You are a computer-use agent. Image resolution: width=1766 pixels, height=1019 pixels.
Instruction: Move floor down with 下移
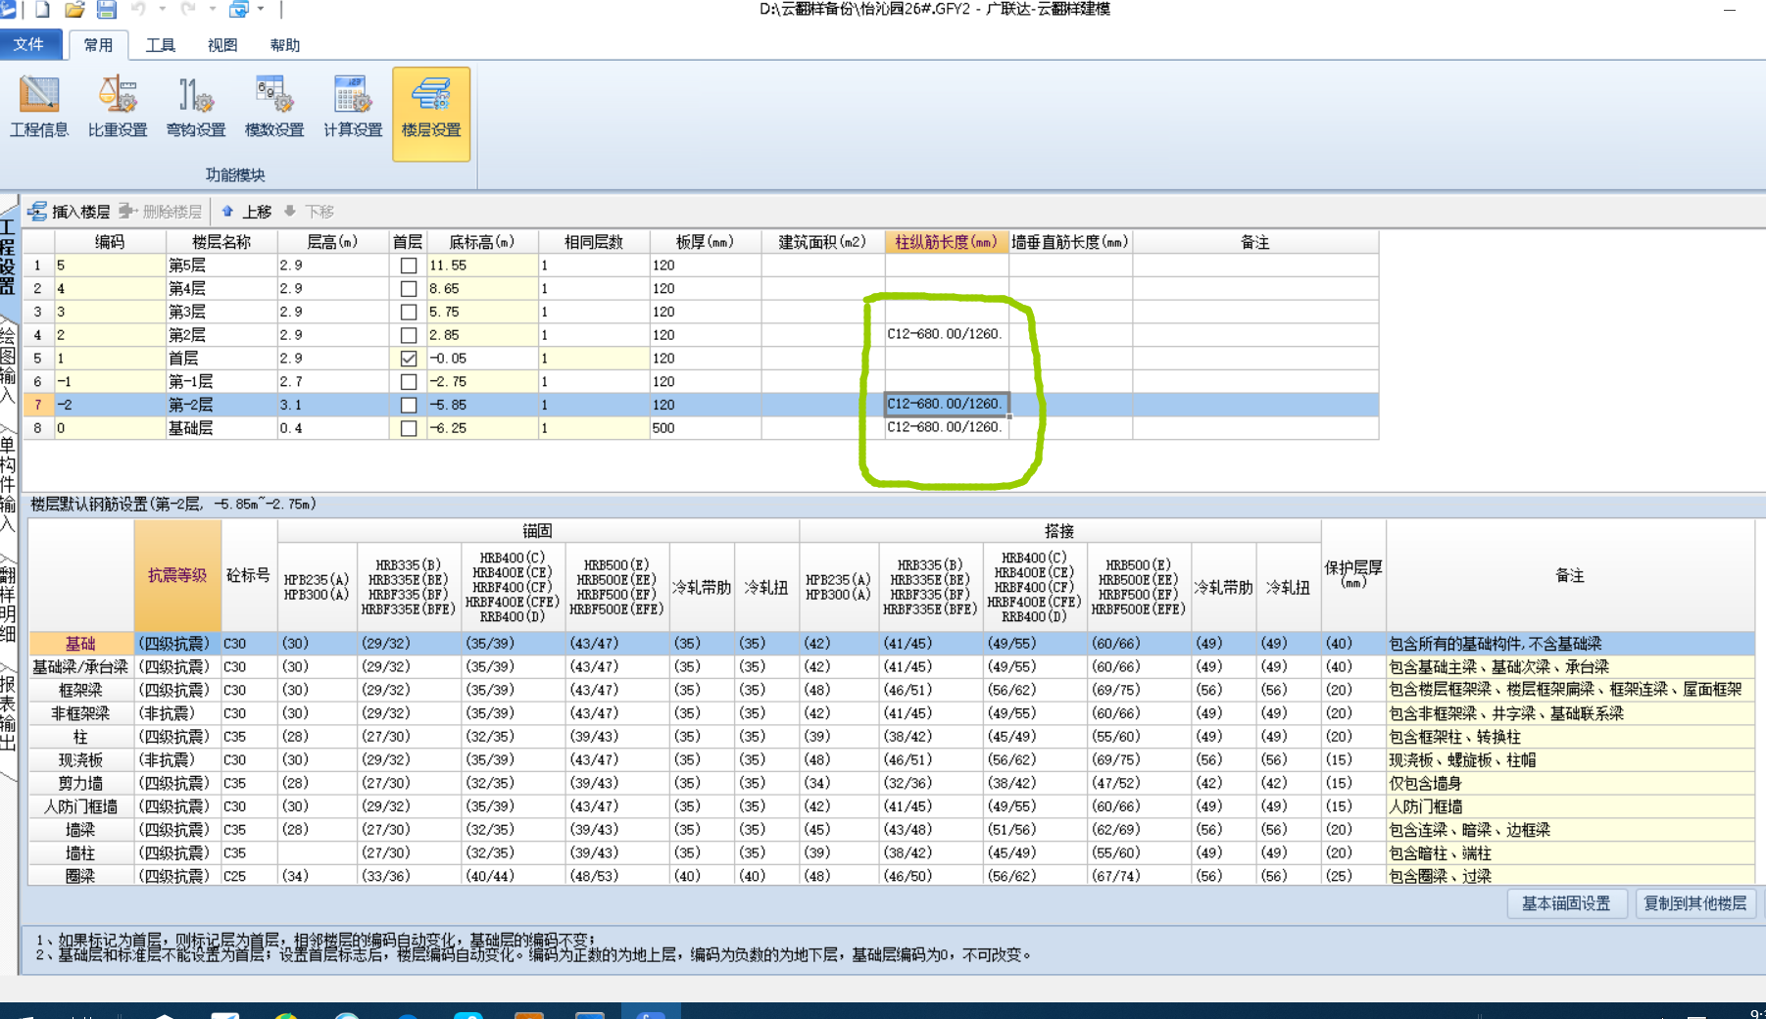[x=309, y=212]
